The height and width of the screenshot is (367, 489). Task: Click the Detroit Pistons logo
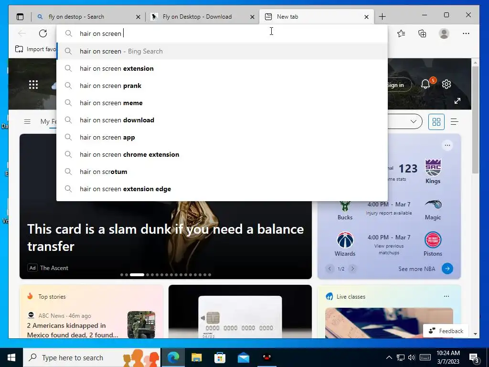433,240
